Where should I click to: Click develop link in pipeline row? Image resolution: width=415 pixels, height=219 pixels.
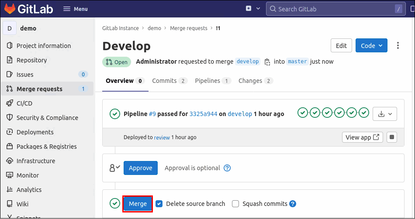pyautogui.click(x=240, y=114)
